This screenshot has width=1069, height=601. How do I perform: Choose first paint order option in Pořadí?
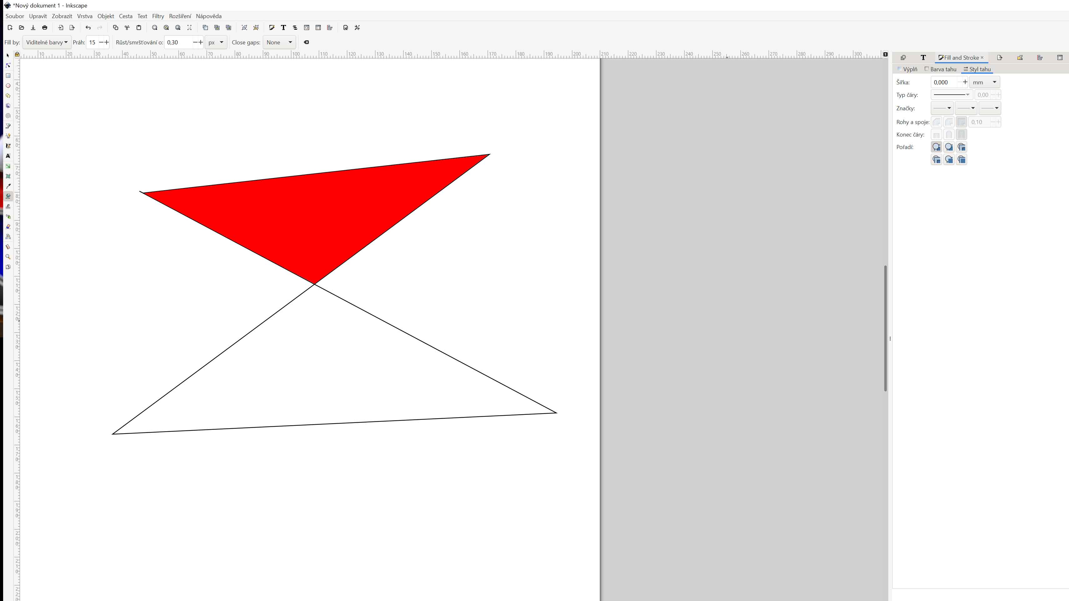pos(936,147)
